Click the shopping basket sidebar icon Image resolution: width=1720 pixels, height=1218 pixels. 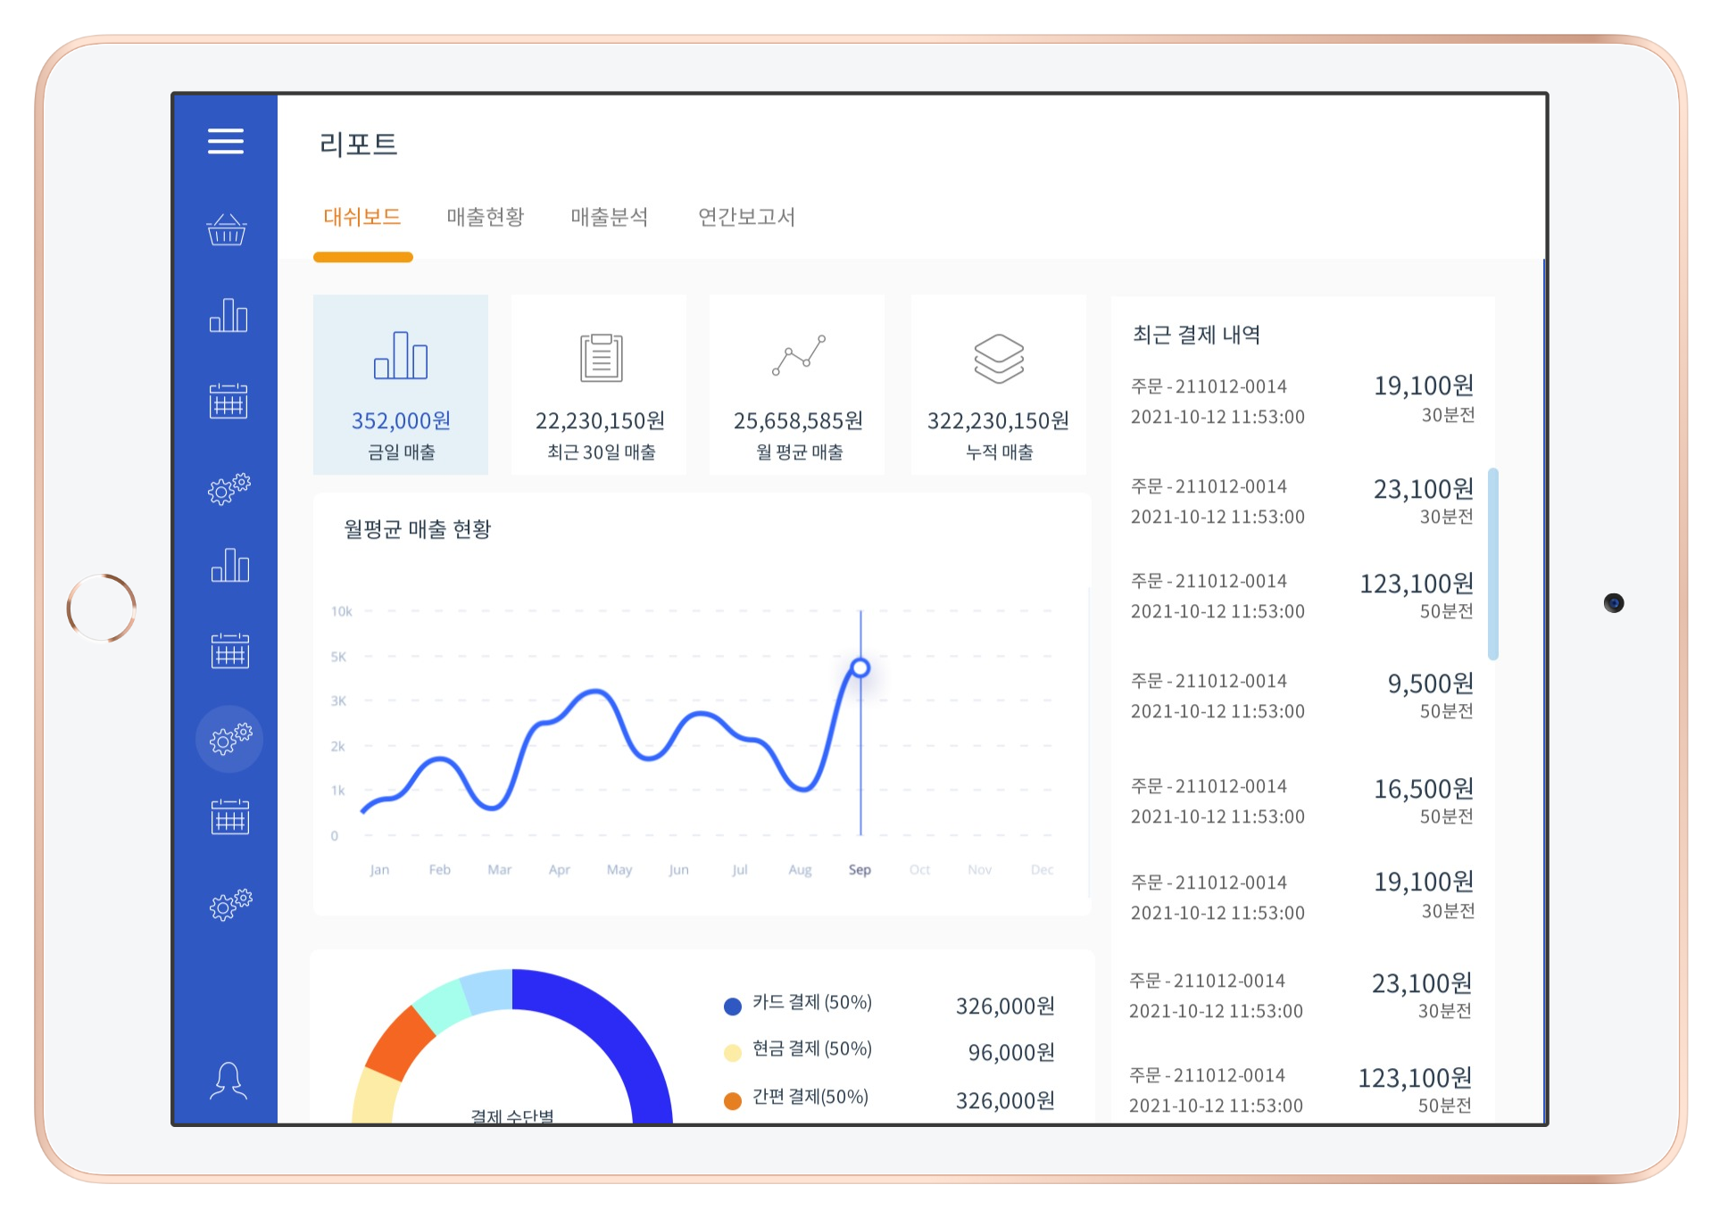(227, 230)
